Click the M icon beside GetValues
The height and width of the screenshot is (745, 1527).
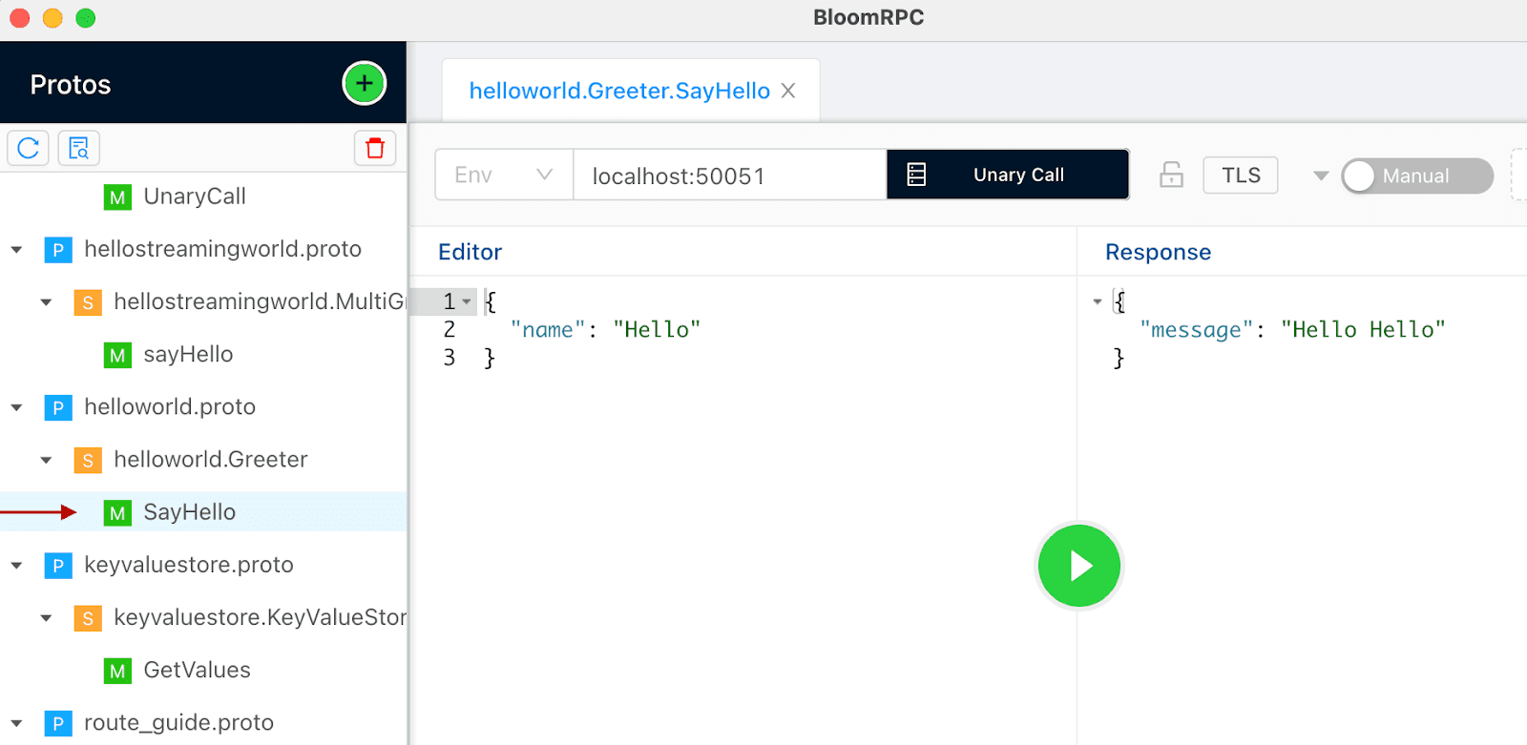pos(117,671)
